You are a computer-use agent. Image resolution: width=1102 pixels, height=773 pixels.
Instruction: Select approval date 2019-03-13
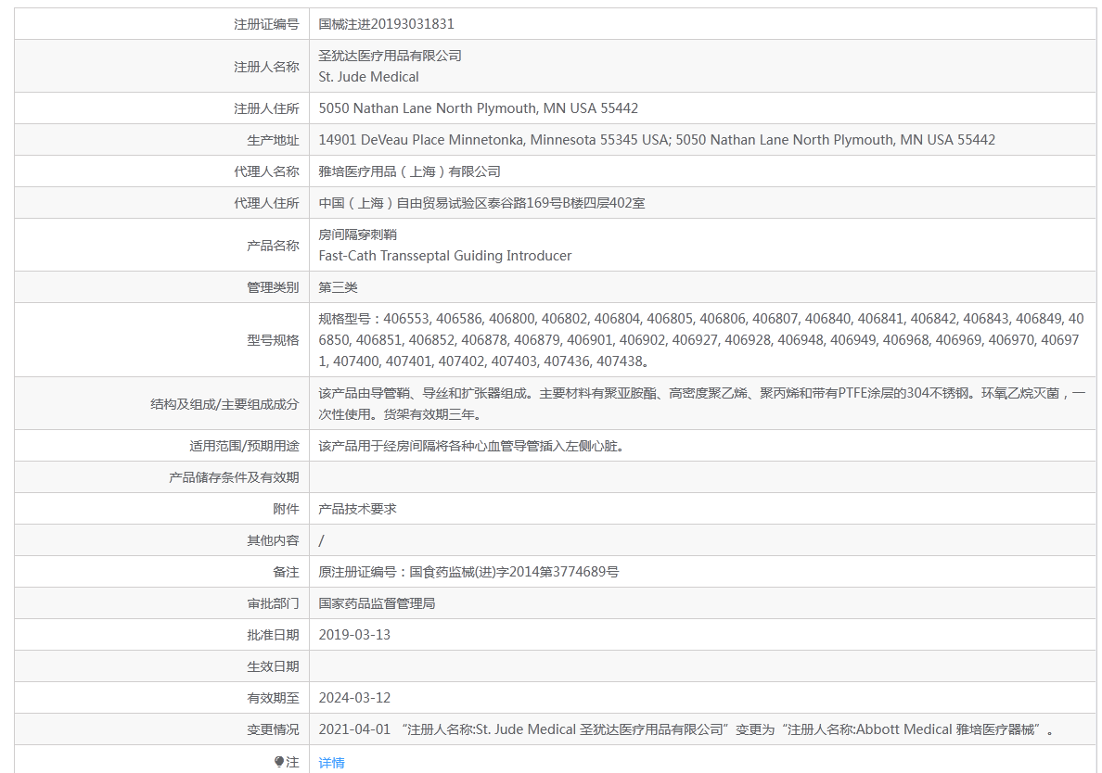(354, 635)
